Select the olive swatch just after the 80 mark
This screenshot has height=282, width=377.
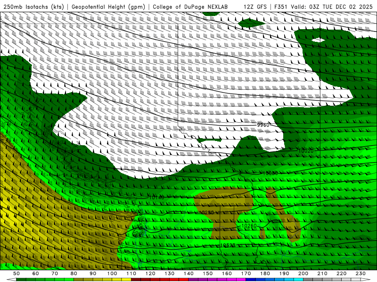tap(78, 279)
